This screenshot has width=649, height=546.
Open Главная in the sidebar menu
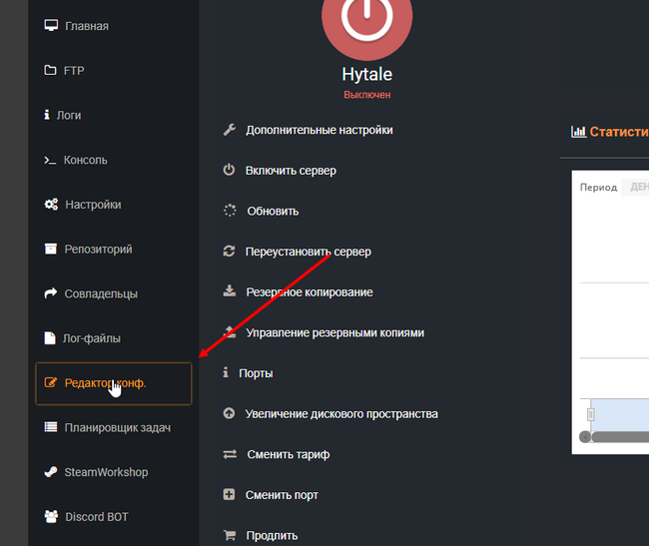(x=86, y=26)
